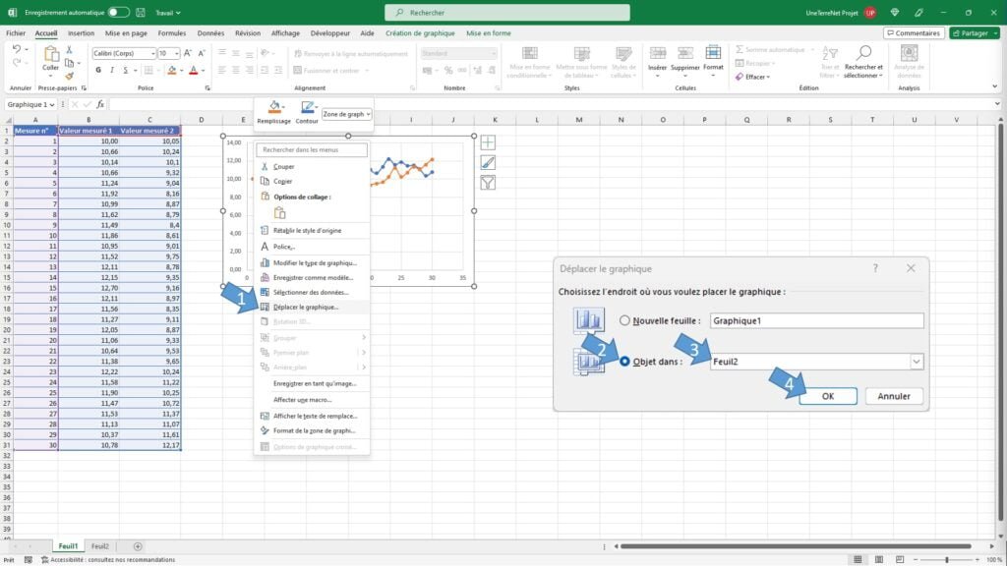Select the Objet dans radio button

[x=625, y=362]
